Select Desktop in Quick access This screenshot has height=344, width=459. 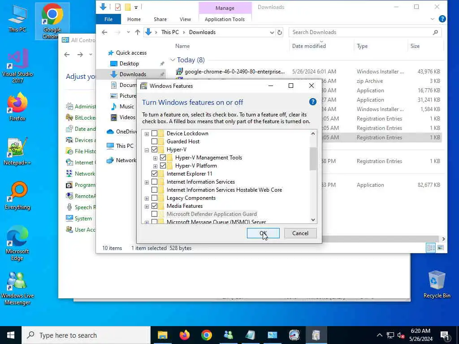coord(129,64)
